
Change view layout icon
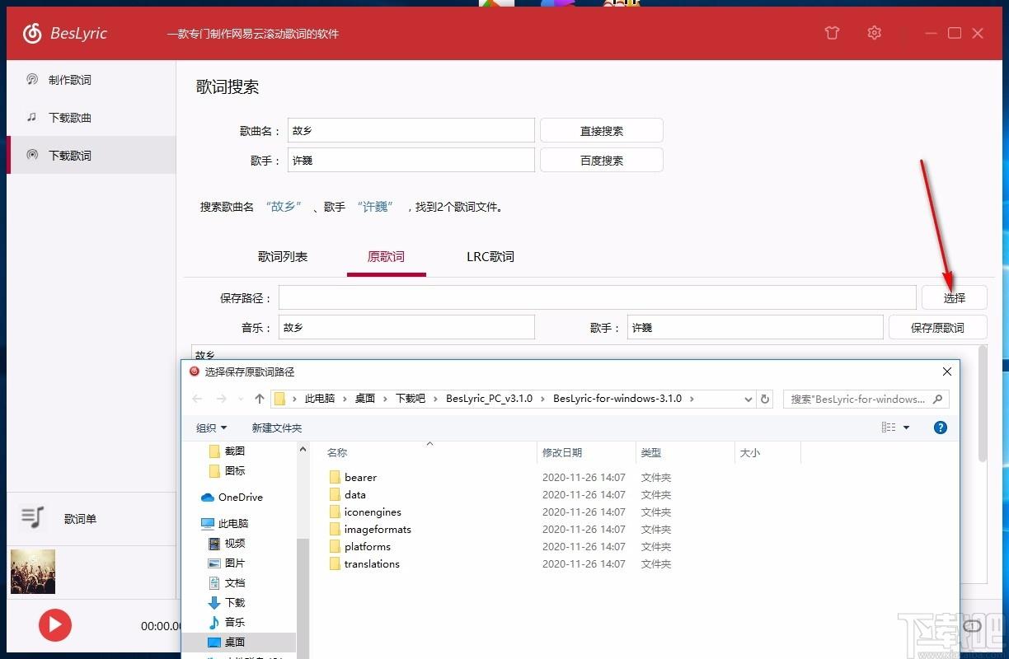pyautogui.click(x=888, y=428)
